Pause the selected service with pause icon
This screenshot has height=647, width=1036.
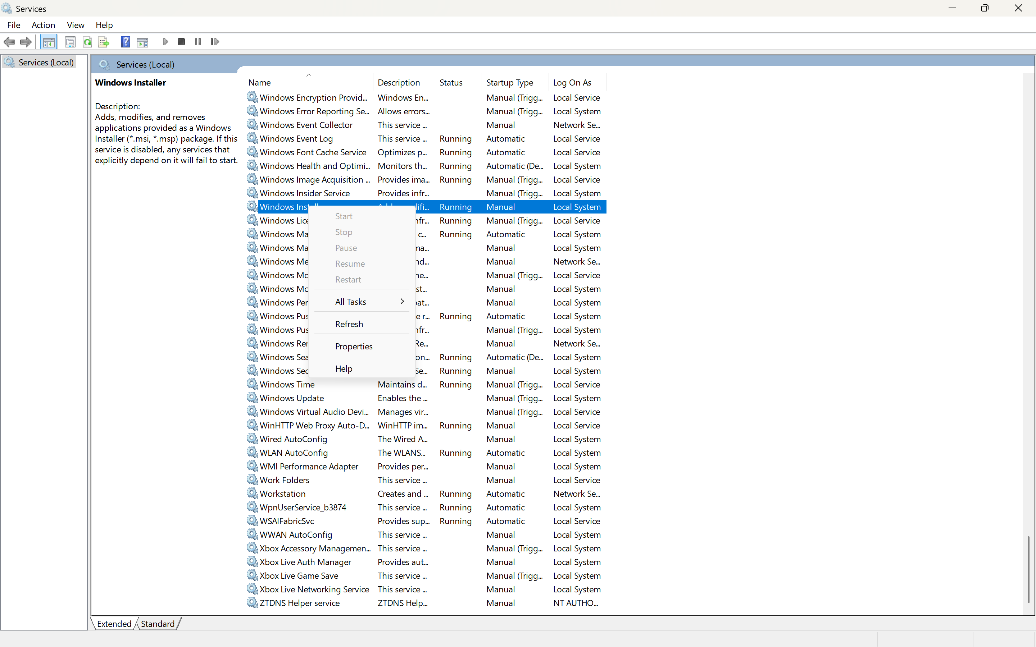[198, 41]
